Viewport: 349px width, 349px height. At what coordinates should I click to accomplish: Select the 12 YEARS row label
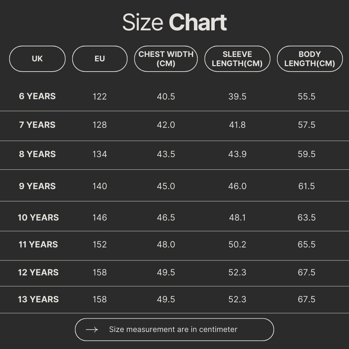point(38,272)
